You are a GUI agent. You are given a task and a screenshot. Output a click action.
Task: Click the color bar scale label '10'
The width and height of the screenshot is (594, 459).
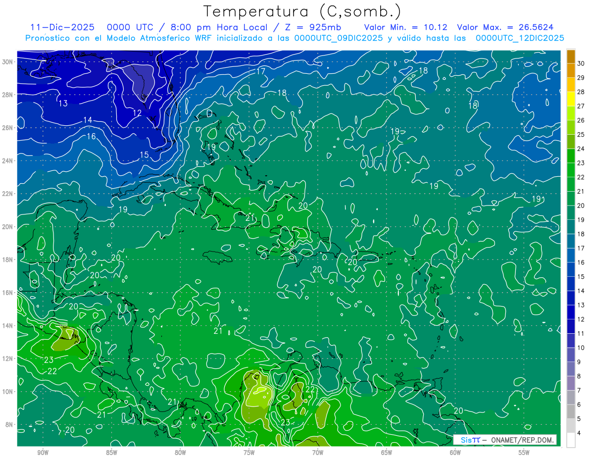[581, 348]
